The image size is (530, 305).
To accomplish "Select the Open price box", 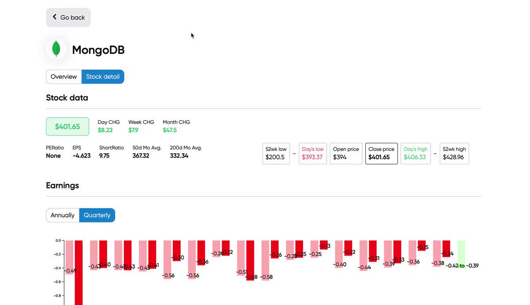I will 346,153.
